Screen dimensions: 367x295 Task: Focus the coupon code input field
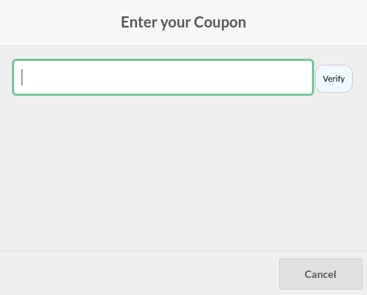coord(163,77)
